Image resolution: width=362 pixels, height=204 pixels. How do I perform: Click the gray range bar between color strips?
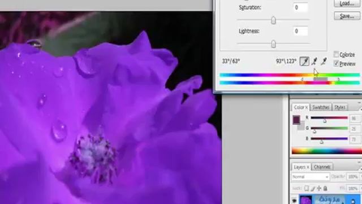coord(320,79)
